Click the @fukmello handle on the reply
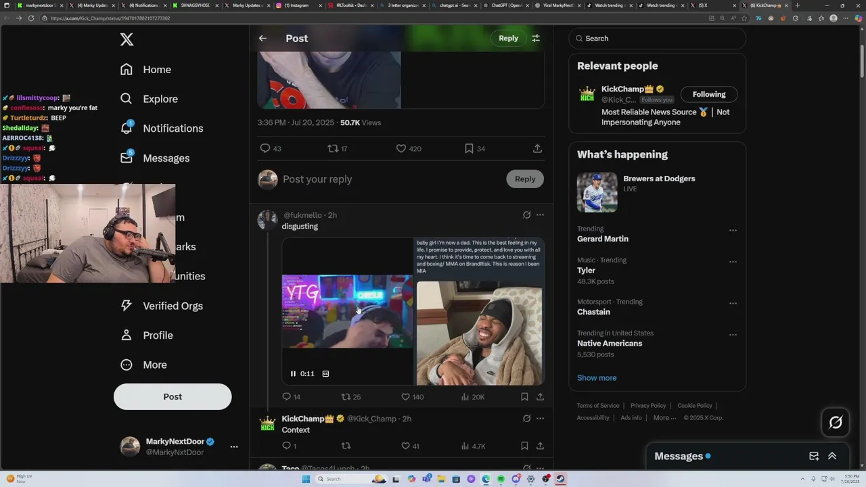Viewport: 866px width, 487px height. coord(302,215)
